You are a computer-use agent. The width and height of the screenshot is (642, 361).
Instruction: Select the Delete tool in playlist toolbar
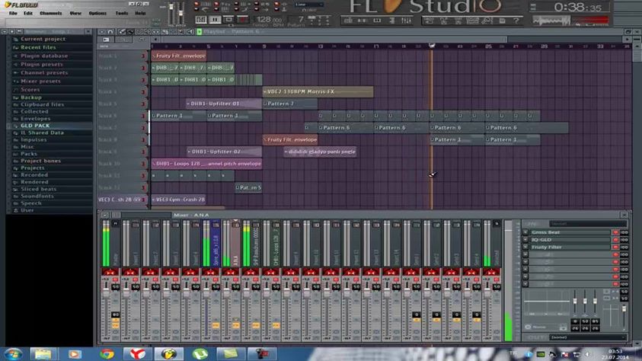coord(139,31)
